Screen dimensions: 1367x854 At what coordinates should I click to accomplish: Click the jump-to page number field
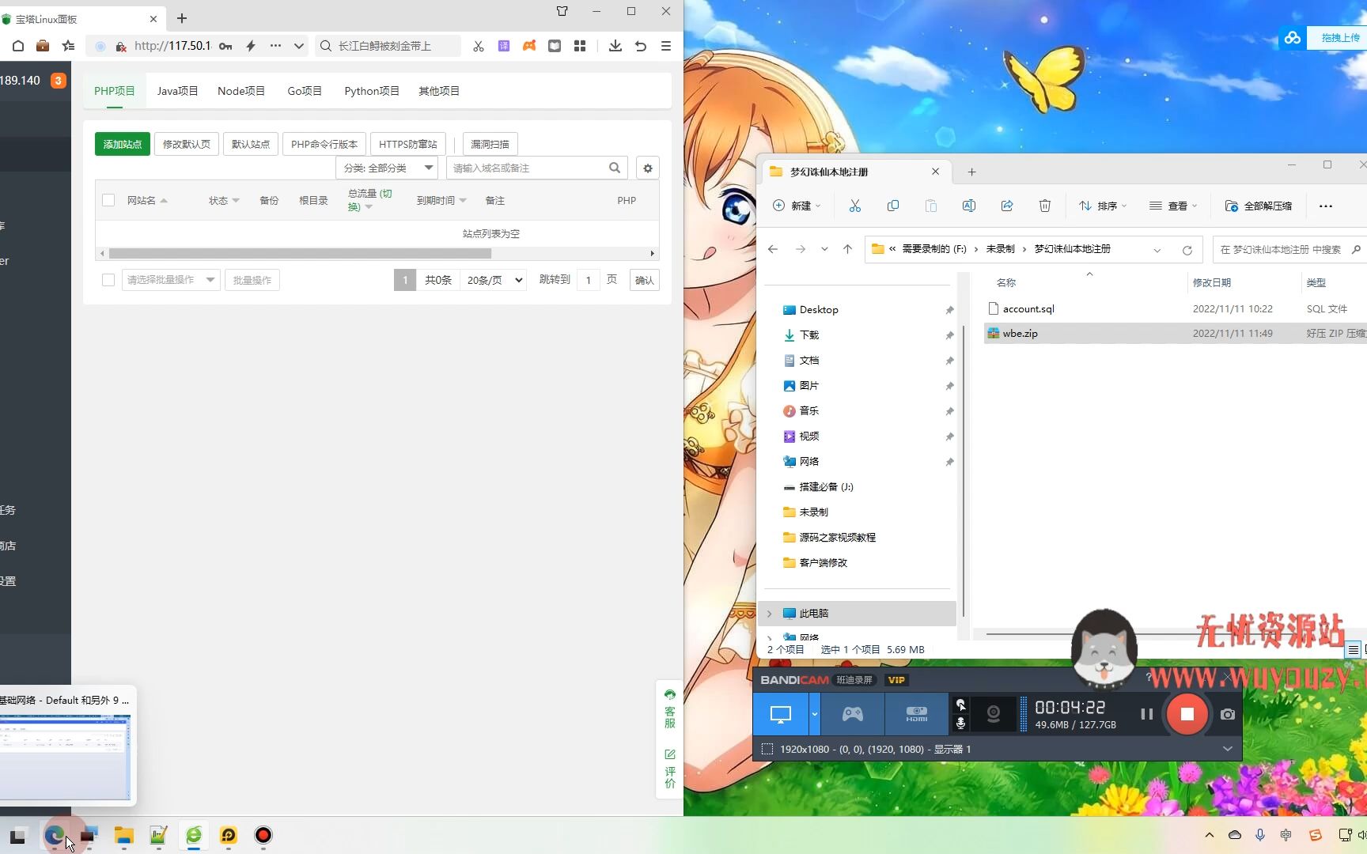588,280
